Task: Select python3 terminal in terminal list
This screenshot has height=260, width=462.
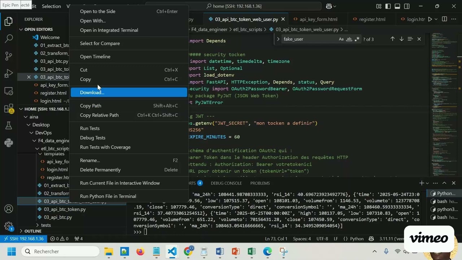Action: coord(444,209)
